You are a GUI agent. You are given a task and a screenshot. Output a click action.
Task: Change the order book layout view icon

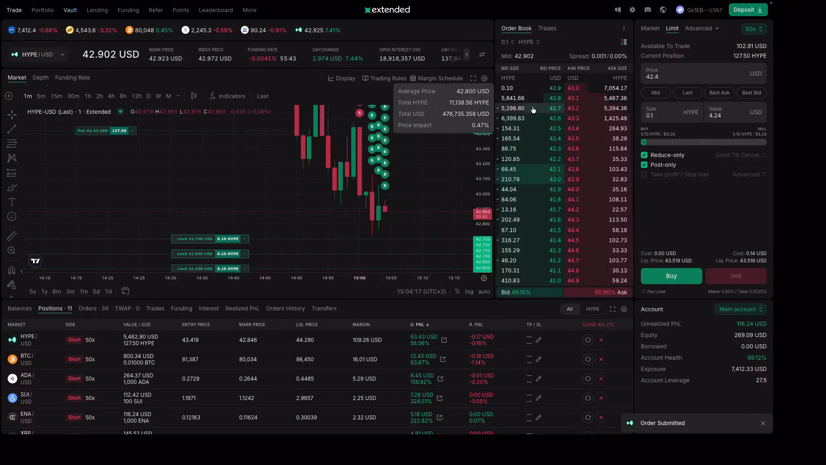pos(624,42)
